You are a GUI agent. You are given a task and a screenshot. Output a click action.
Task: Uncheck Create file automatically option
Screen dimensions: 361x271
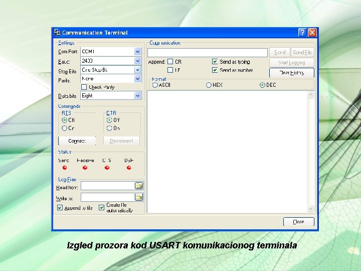point(101,208)
